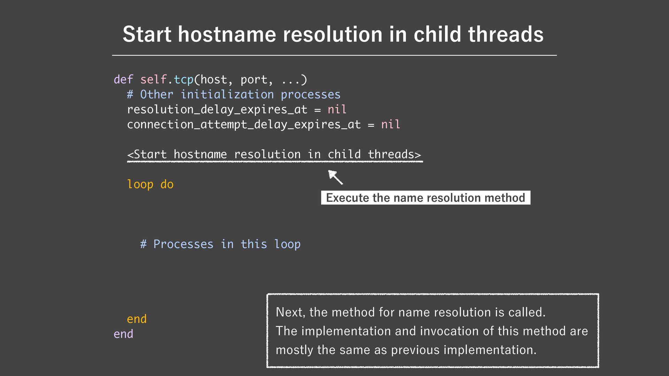This screenshot has height=376, width=669.
Task: Click the 'Execute the name resolution method' label
Action: point(425,198)
